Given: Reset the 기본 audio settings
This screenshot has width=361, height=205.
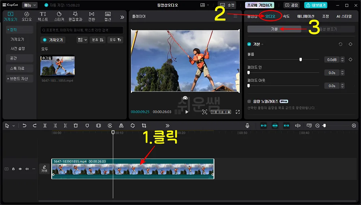Looking at the screenshot, I should pos(340,44).
